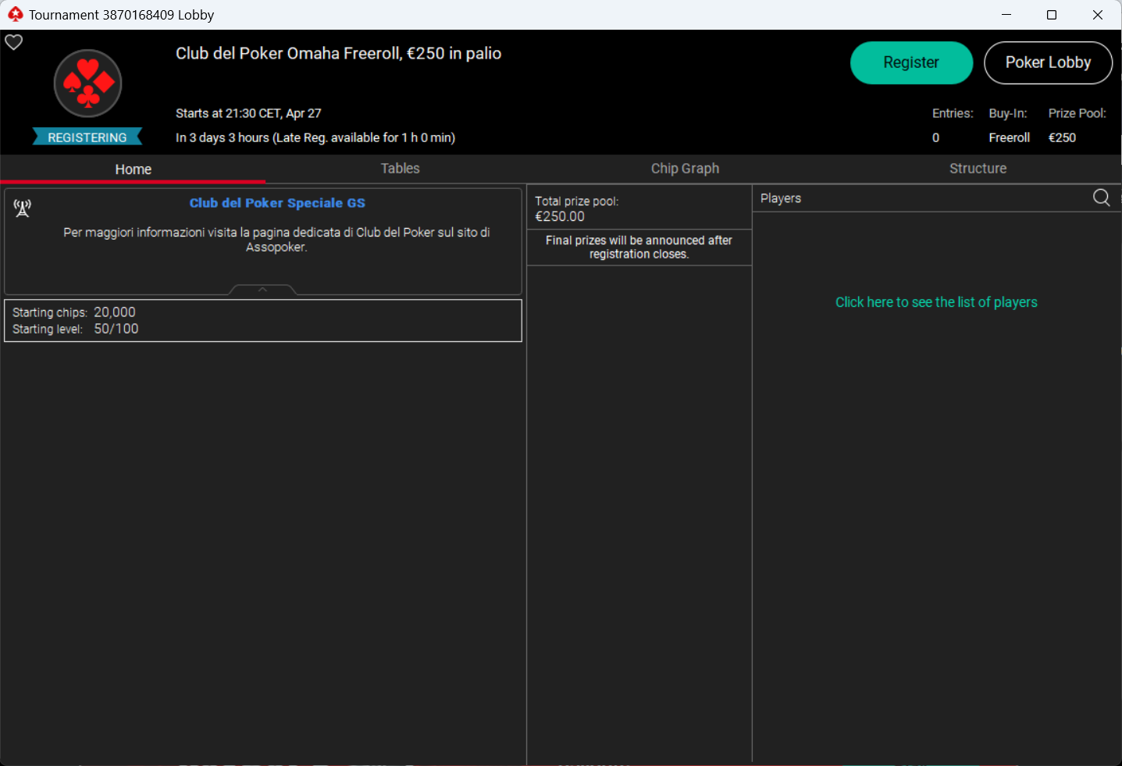Click the Assopoker information paragraph
This screenshot has width=1122, height=766.
pos(276,240)
